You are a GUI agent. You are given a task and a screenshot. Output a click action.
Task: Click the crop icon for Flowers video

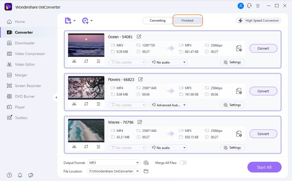[x=86, y=104]
